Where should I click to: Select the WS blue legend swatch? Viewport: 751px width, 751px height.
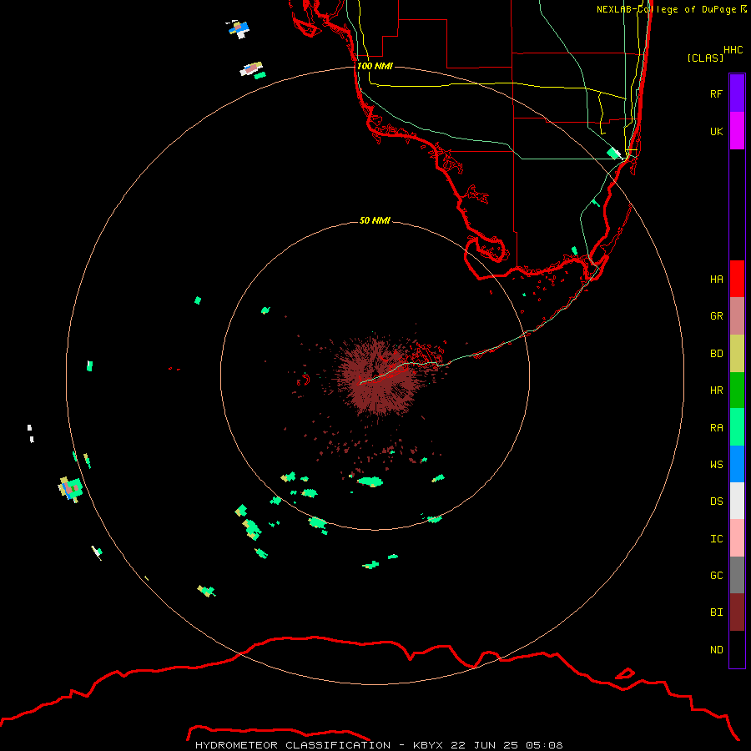pyautogui.click(x=737, y=464)
